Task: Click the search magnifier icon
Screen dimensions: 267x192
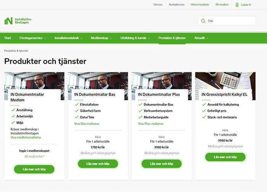Action: pyautogui.click(x=203, y=21)
